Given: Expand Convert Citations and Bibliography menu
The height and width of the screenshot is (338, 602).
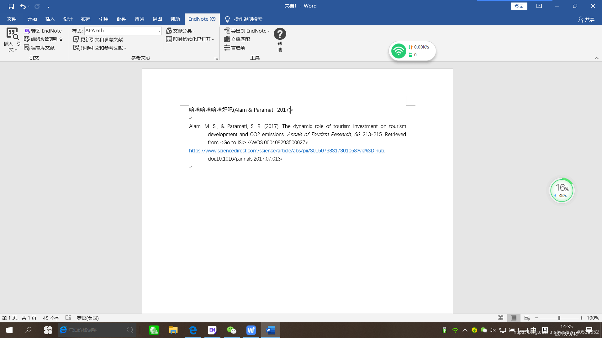Looking at the screenshot, I should [x=125, y=48].
